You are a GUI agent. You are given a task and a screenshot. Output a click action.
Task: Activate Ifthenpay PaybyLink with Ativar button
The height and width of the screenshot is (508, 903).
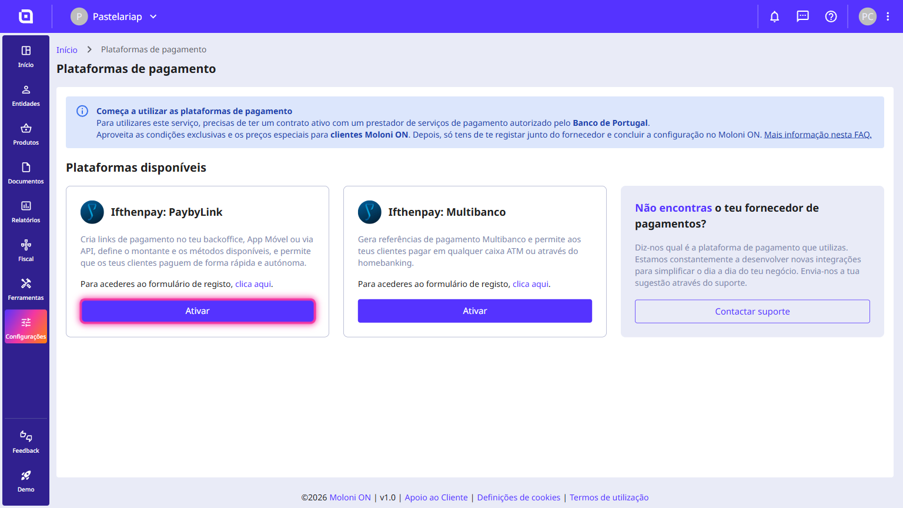pyautogui.click(x=198, y=311)
